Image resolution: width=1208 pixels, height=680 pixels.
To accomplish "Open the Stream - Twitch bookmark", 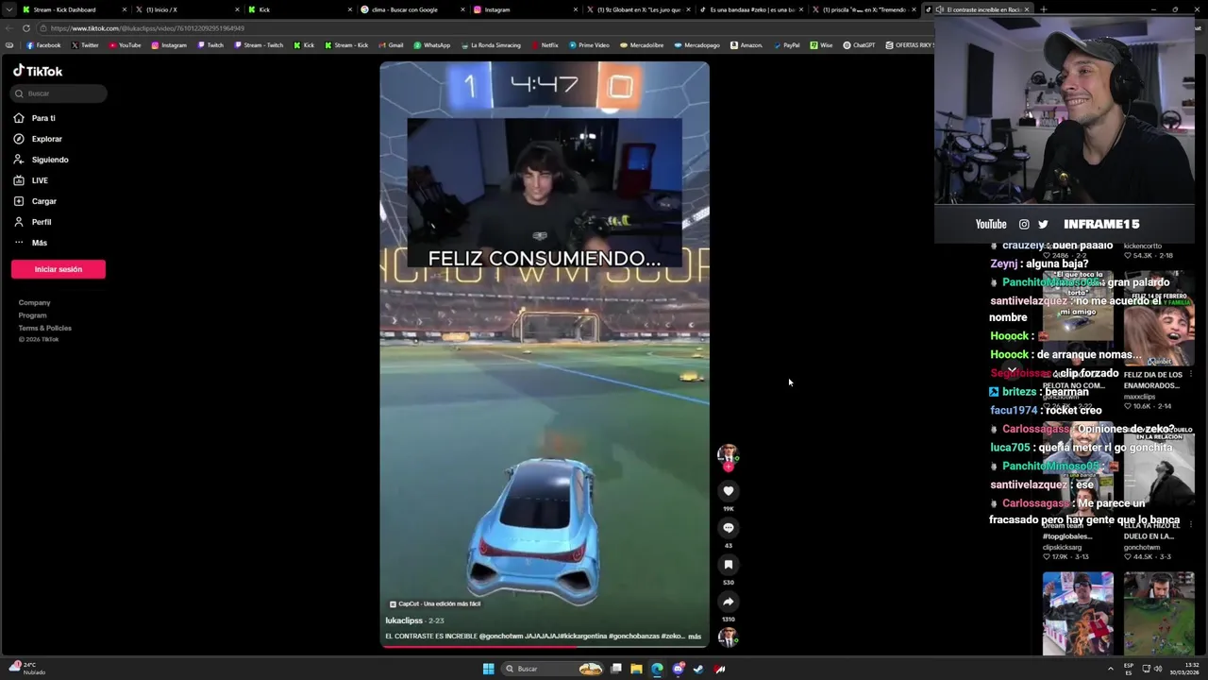I will [258, 45].
